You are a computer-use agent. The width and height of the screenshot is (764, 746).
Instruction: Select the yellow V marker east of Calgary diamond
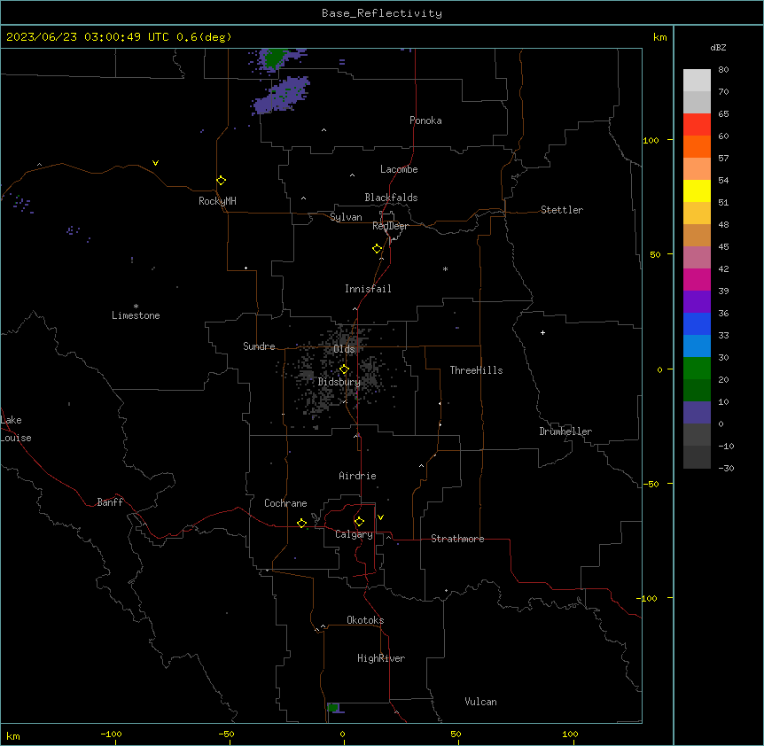(380, 517)
